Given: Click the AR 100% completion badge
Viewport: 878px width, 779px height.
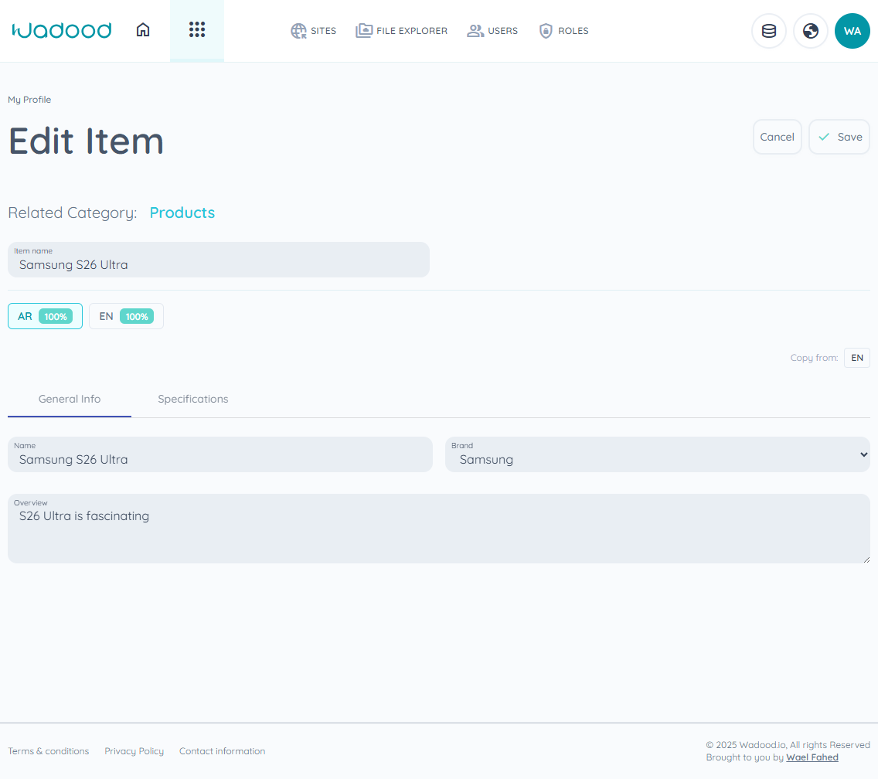Looking at the screenshot, I should click(56, 317).
